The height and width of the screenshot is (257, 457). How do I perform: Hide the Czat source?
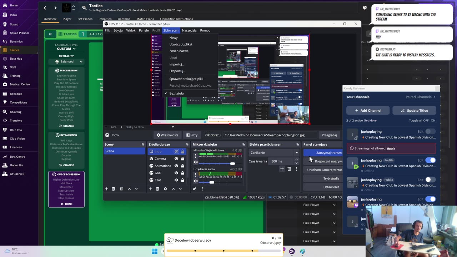pyautogui.click(x=176, y=180)
